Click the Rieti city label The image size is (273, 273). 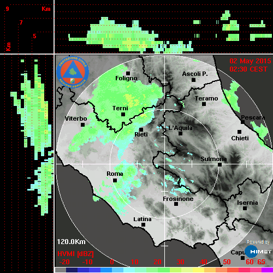[141, 134]
